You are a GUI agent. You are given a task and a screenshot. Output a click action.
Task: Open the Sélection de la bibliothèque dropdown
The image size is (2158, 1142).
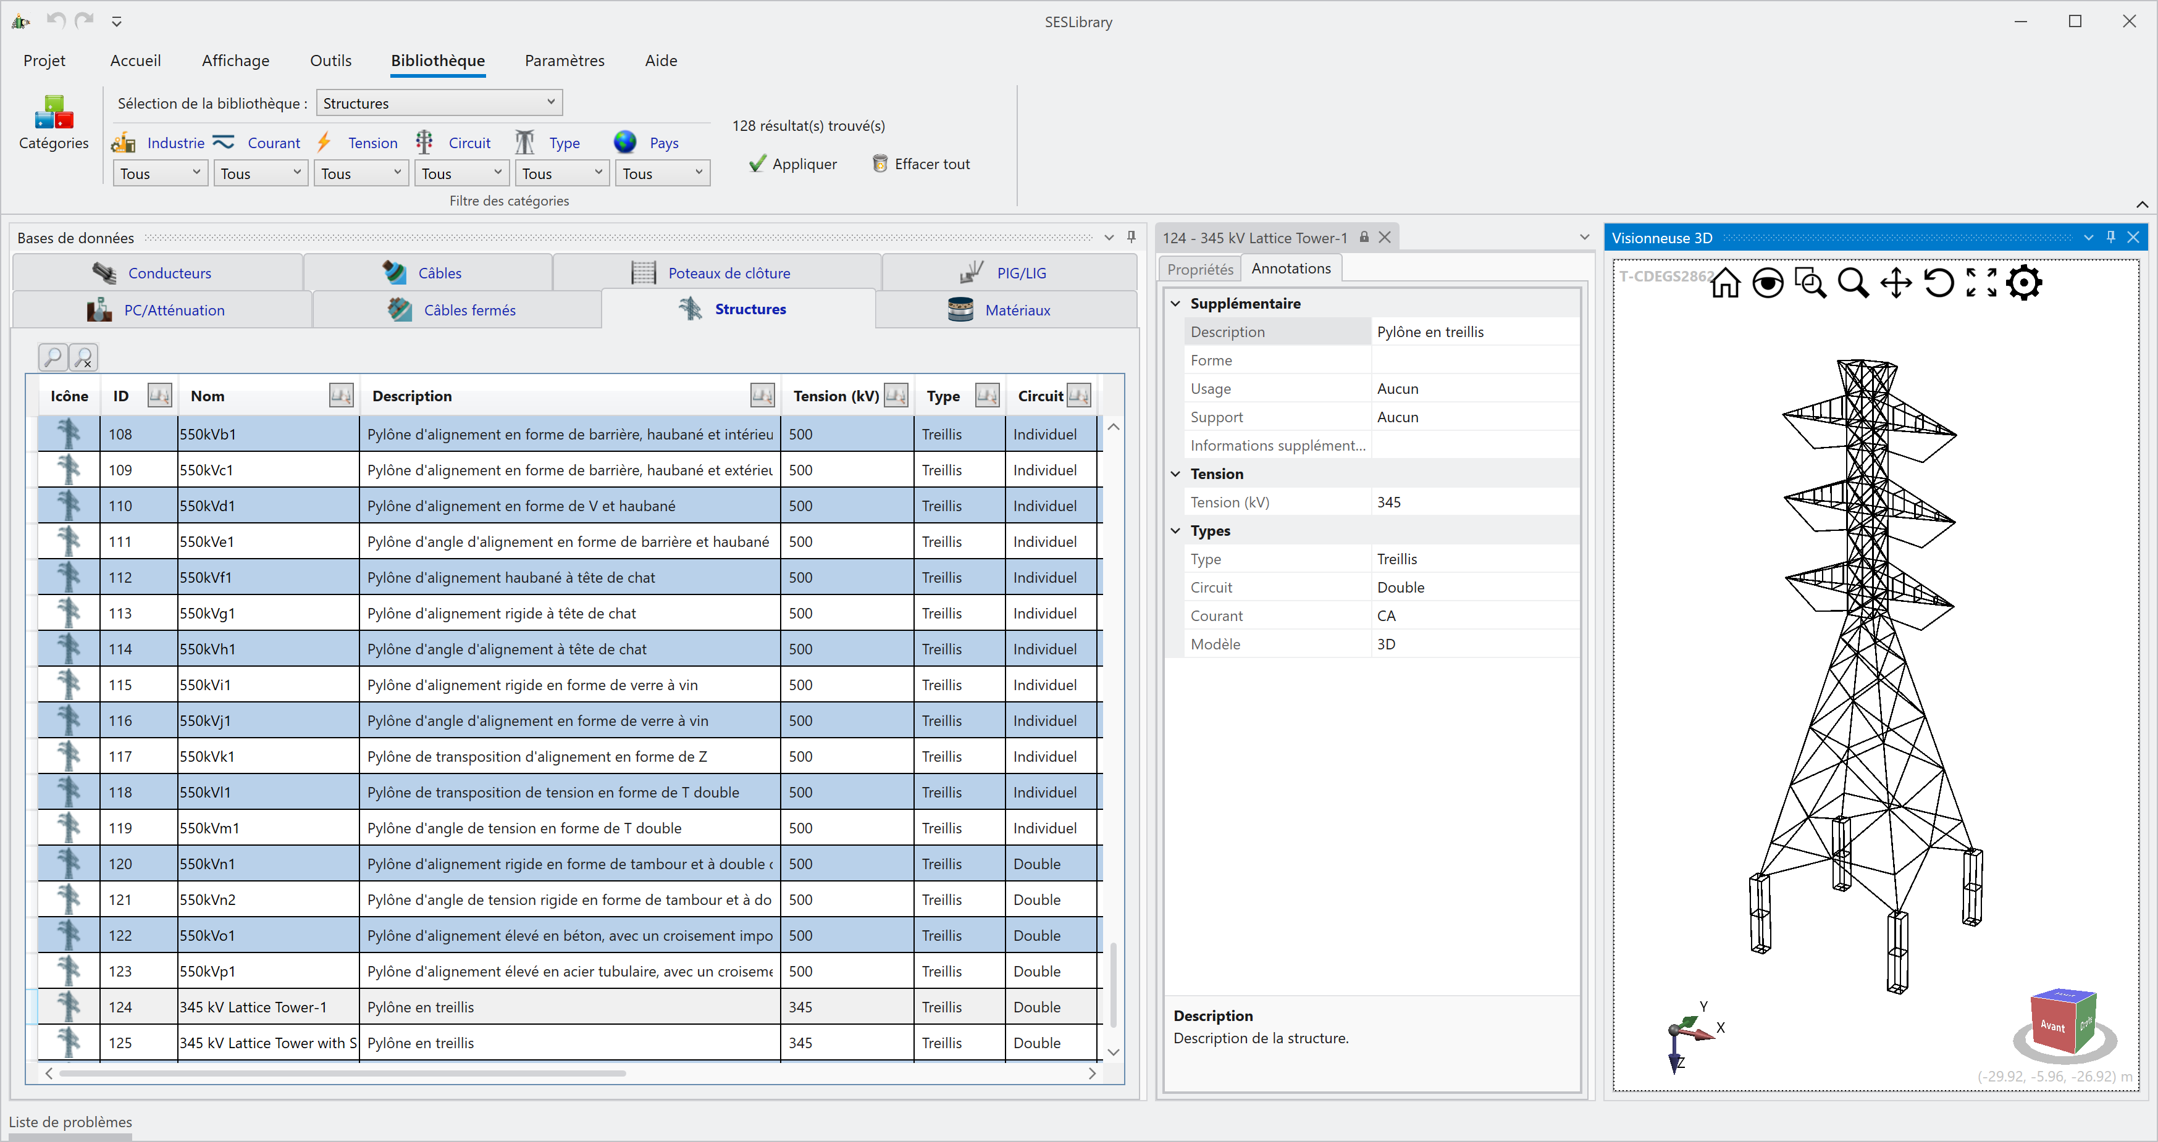pos(439,103)
